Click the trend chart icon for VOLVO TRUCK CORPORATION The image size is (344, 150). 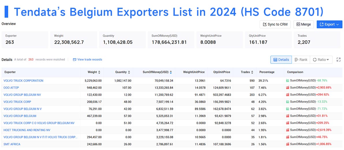click(x=287, y=81)
